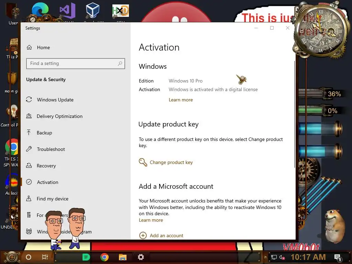This screenshot has height=264, width=352.
Task: Click the Backup arrow icon
Action: 29,132
